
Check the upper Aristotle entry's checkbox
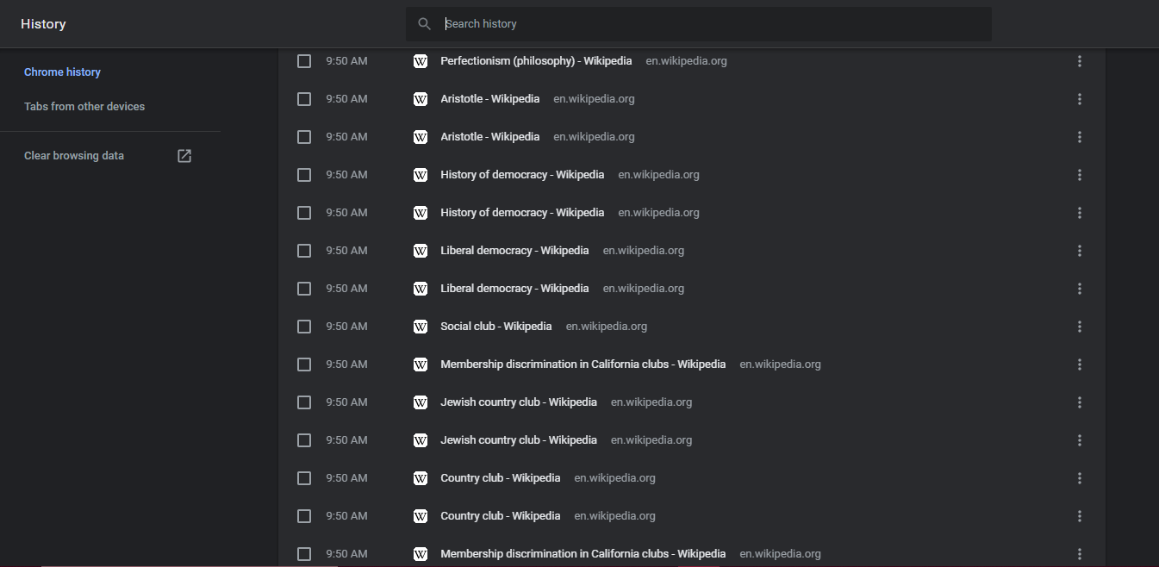pos(304,99)
